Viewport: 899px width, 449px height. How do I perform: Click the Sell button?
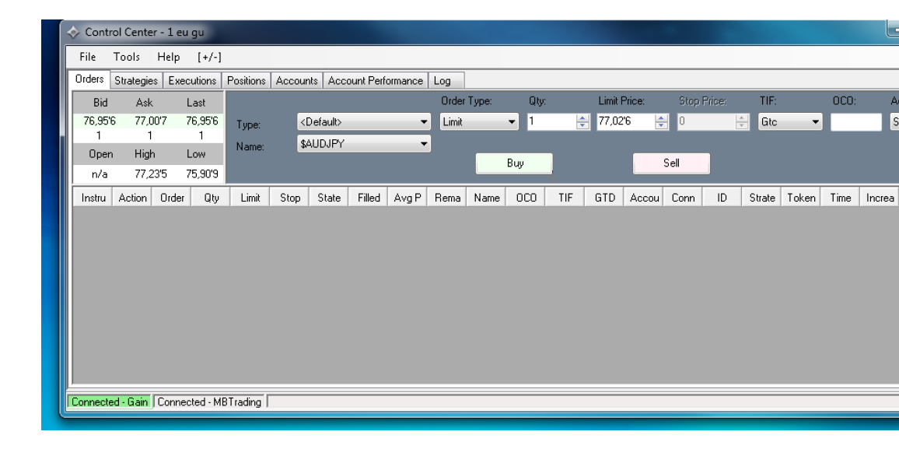tap(671, 163)
